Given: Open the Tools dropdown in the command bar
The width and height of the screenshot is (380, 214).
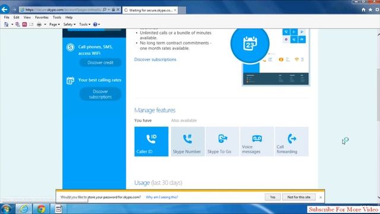Looking at the screenshot, I should pyautogui.click(x=84, y=24).
